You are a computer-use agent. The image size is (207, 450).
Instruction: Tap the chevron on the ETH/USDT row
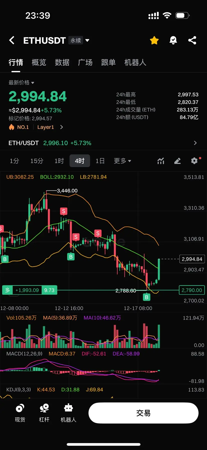(x=195, y=143)
